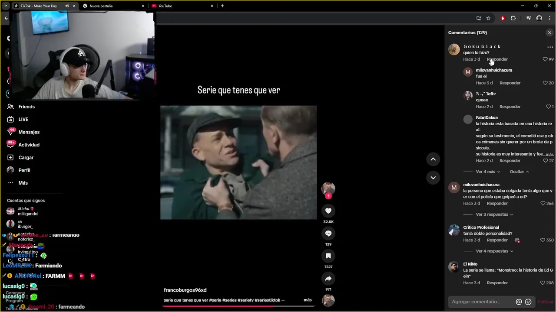Open three-dot options on Goku black comment
Image resolution: width=556 pixels, height=312 pixels.
click(550, 47)
